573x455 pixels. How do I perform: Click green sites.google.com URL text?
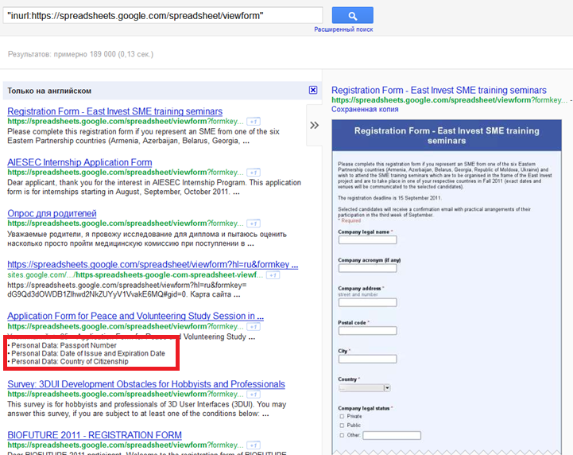pyautogui.click(x=135, y=275)
